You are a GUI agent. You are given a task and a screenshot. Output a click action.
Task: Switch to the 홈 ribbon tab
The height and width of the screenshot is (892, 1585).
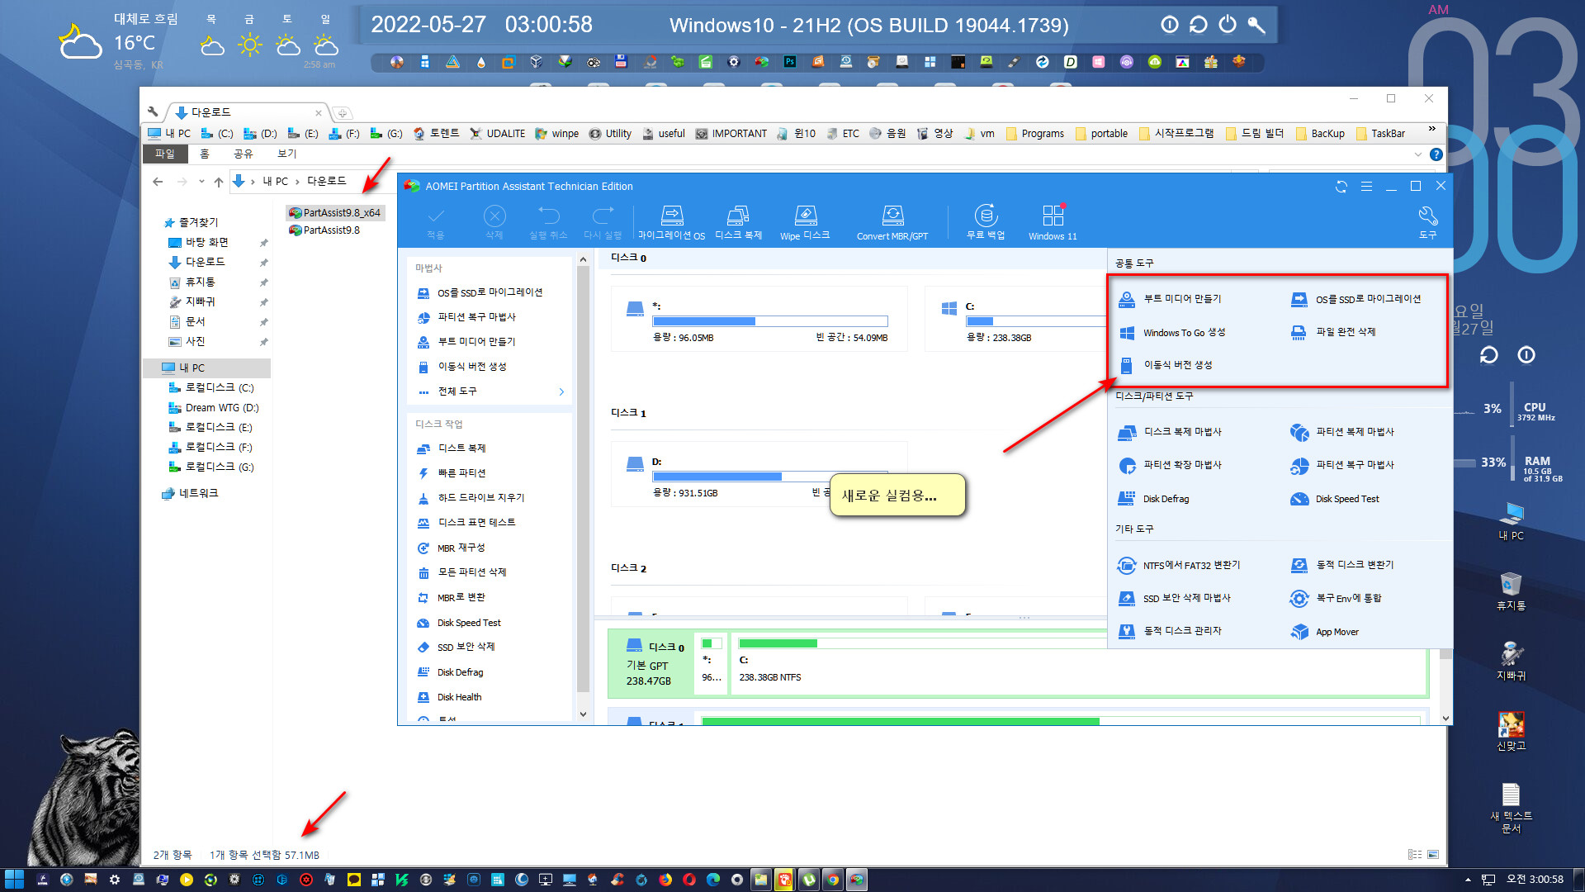click(x=205, y=154)
